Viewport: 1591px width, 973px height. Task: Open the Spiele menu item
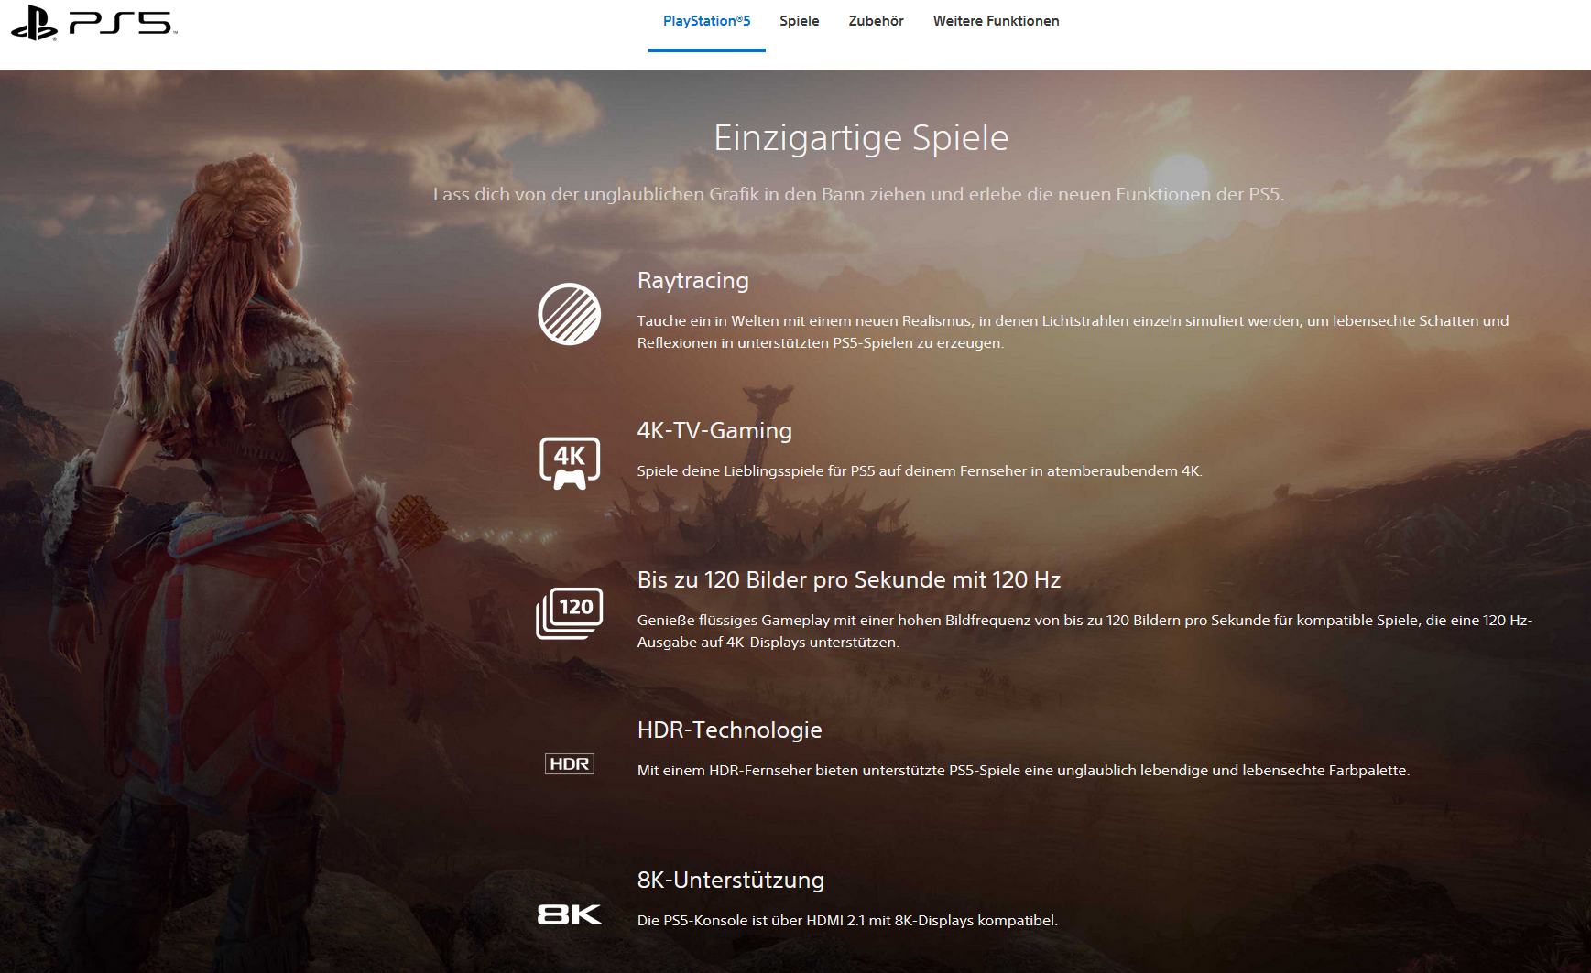799,21
